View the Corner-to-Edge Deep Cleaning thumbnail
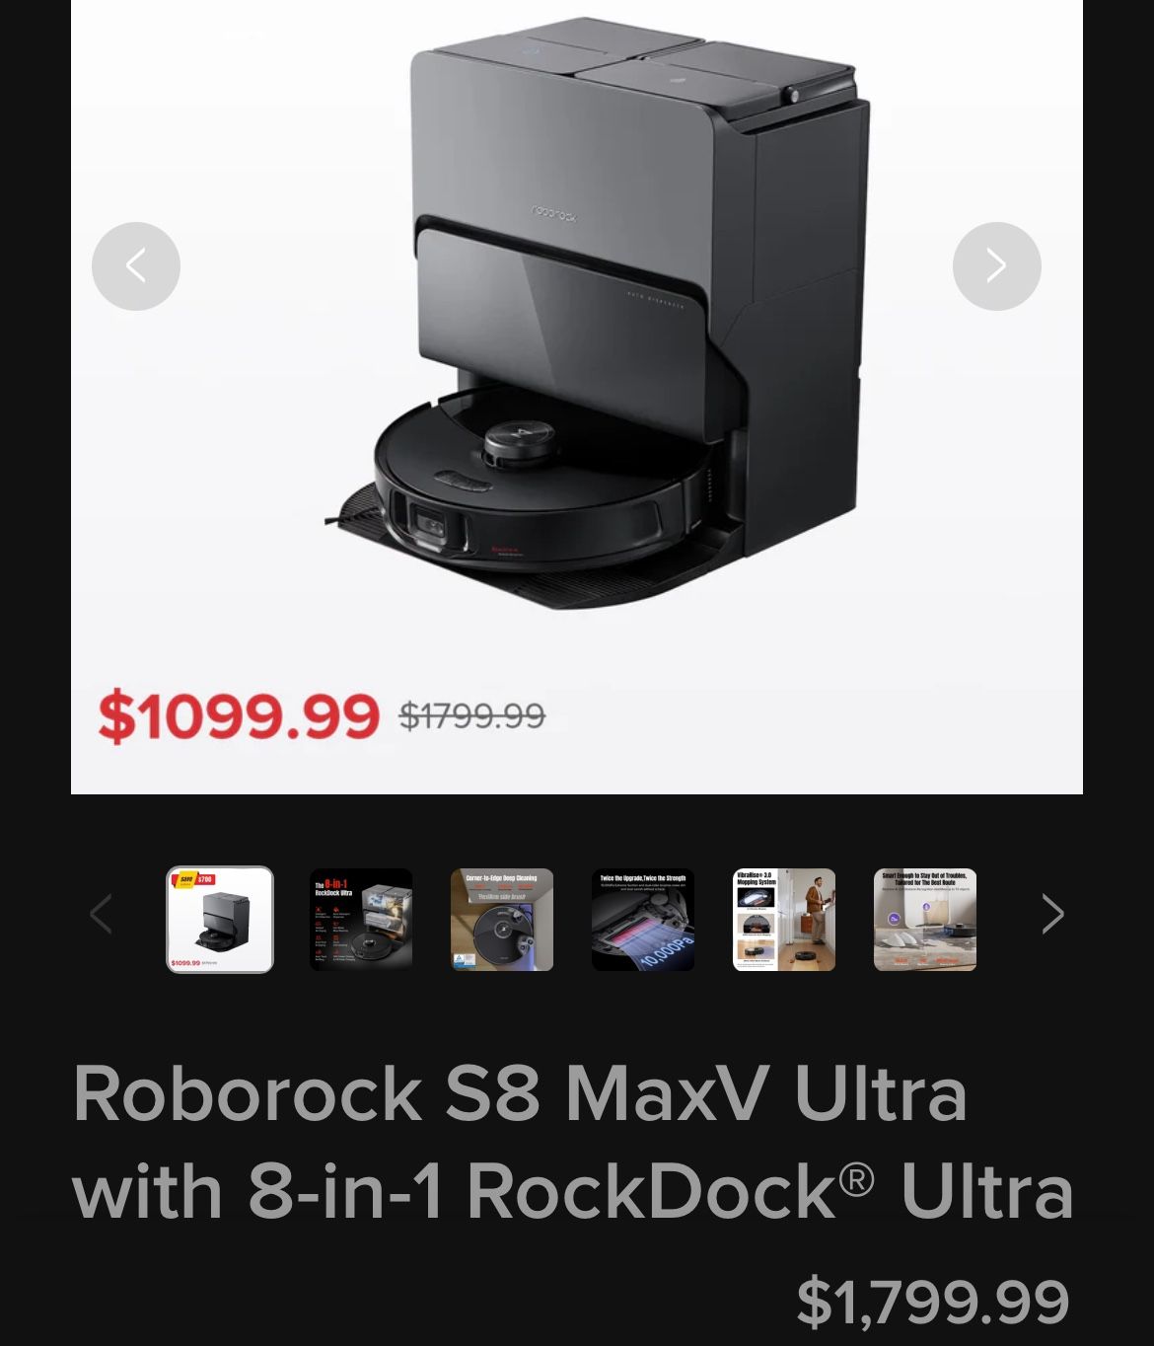Screen dimensions: 1154x1346 tap(502, 920)
